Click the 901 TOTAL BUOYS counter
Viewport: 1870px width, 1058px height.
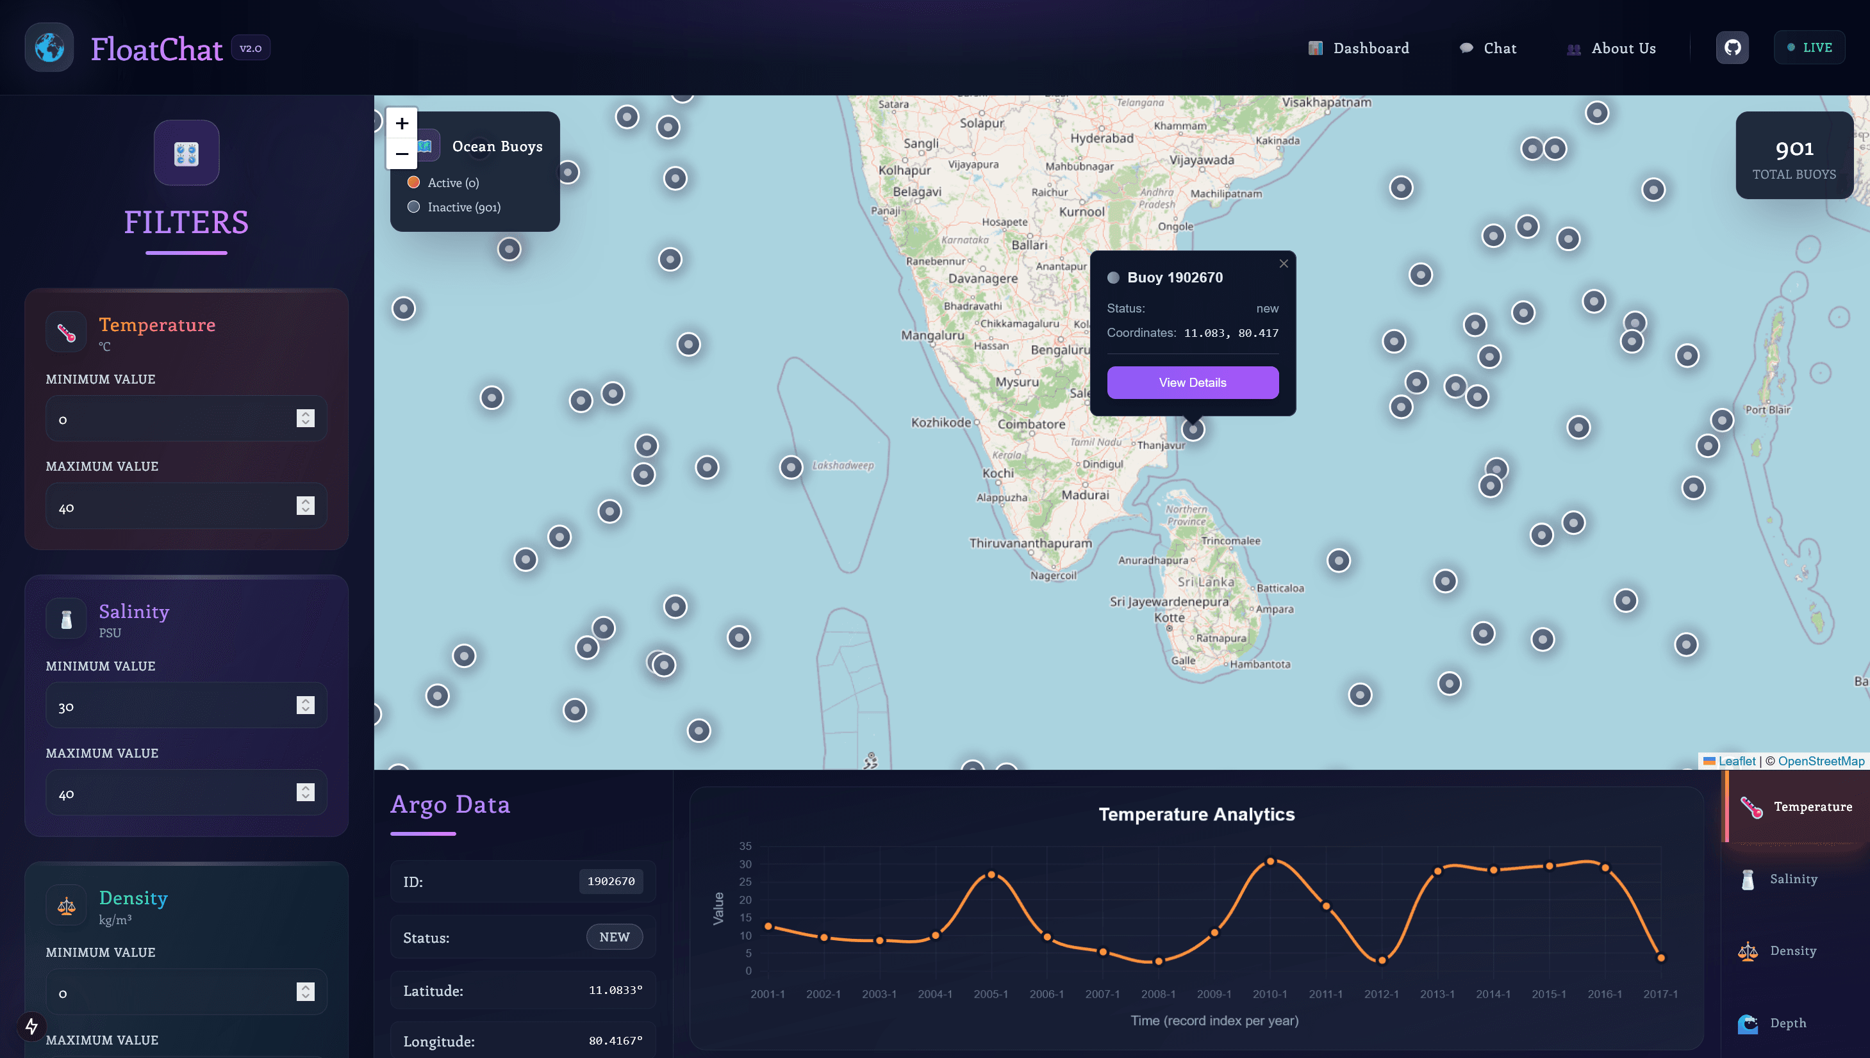[1794, 156]
